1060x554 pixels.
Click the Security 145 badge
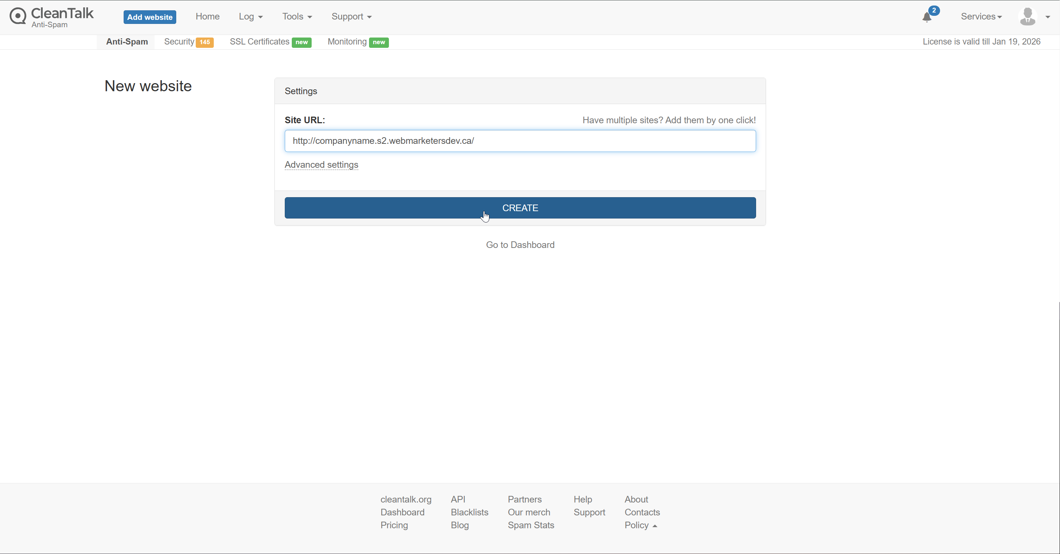click(205, 42)
